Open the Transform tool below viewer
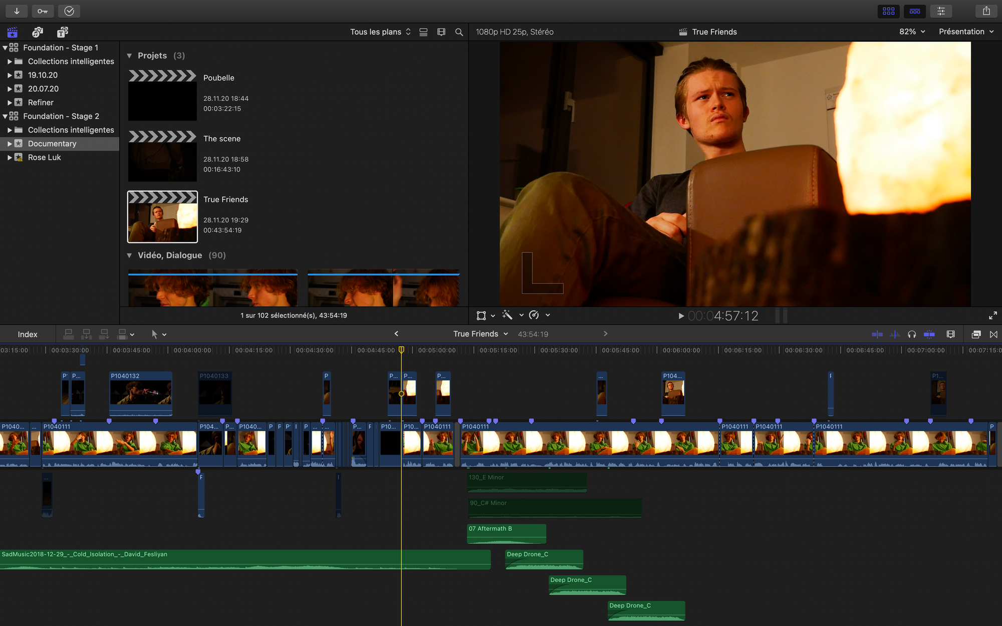The image size is (1002, 626). (481, 316)
